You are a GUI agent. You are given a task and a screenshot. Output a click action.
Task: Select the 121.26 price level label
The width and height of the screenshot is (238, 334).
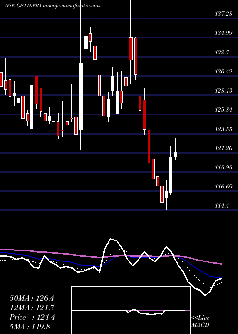click(x=225, y=148)
